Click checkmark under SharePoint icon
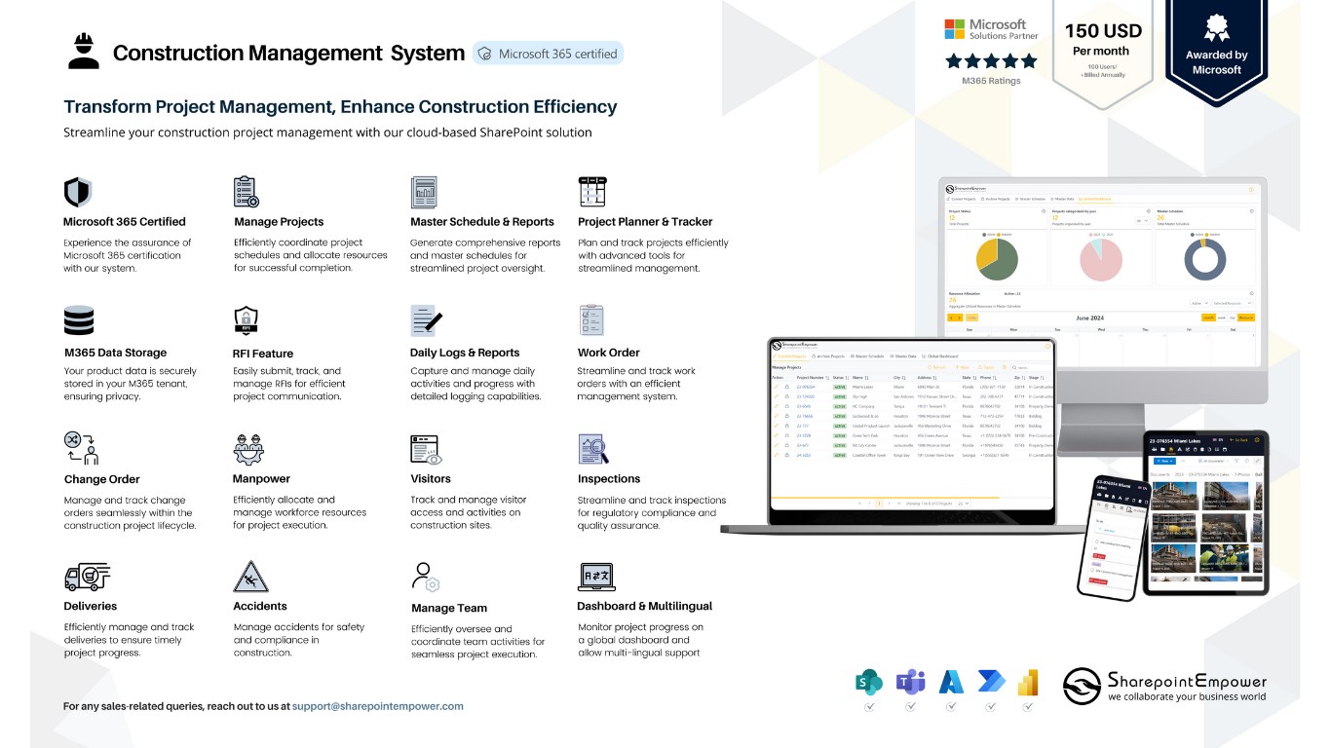The image size is (1331, 748). [x=868, y=707]
